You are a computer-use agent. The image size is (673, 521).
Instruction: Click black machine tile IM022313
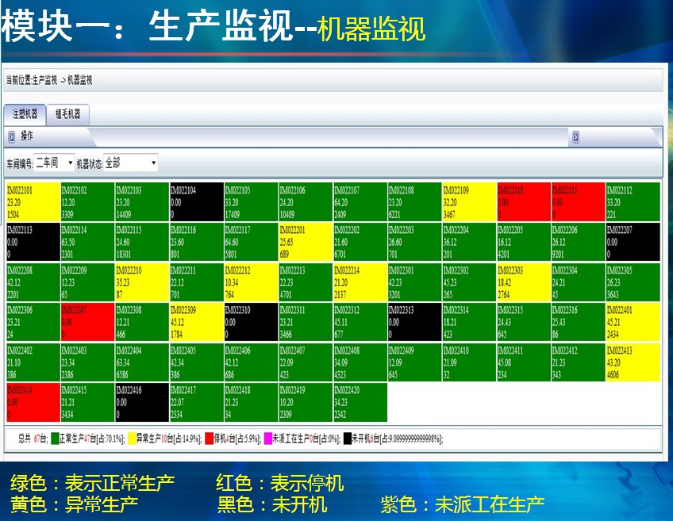[x=414, y=322]
